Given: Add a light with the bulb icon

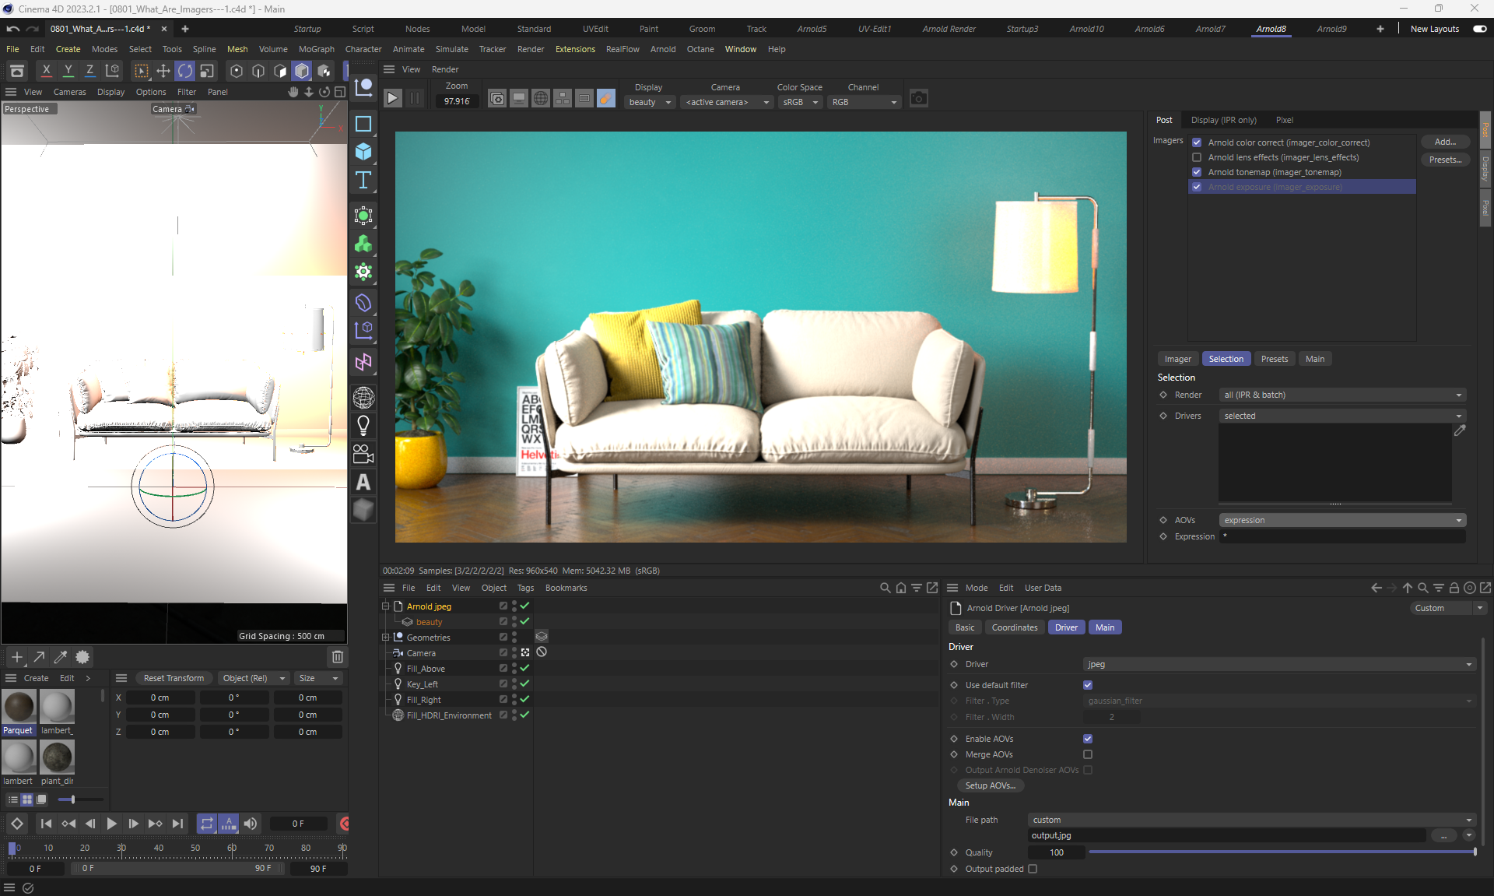Looking at the screenshot, I should tap(363, 425).
